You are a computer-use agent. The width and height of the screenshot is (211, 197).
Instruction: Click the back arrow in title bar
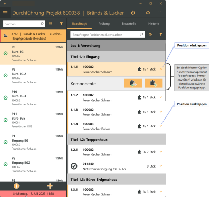(x=5, y=4)
